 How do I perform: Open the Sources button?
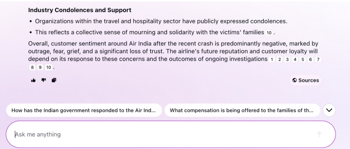(305, 80)
